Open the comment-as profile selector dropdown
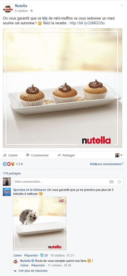 pyautogui.click(x=119, y=155)
